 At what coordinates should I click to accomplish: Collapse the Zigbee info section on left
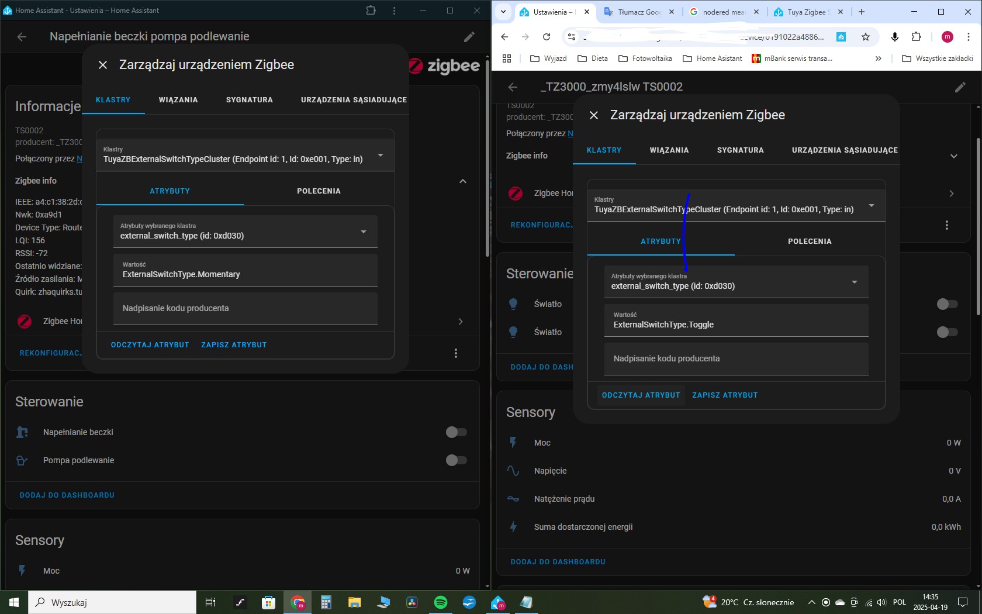point(463,181)
